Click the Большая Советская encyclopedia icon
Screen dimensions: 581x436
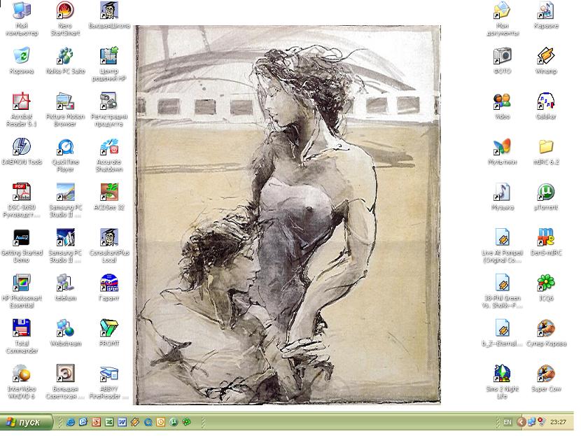[65, 374]
